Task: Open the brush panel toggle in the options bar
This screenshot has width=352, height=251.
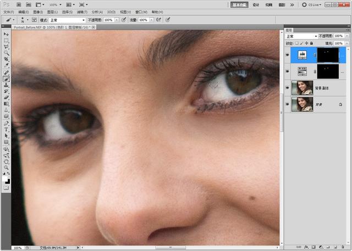Action: point(34,20)
